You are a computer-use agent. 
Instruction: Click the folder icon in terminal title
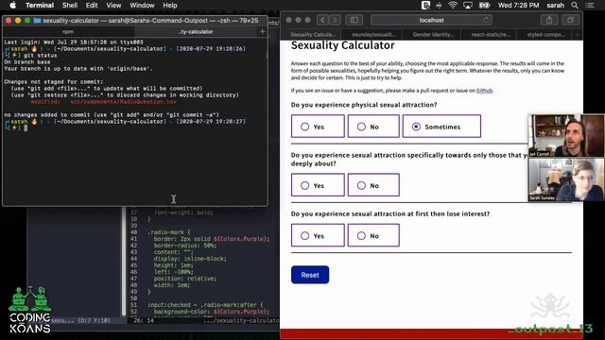point(37,21)
